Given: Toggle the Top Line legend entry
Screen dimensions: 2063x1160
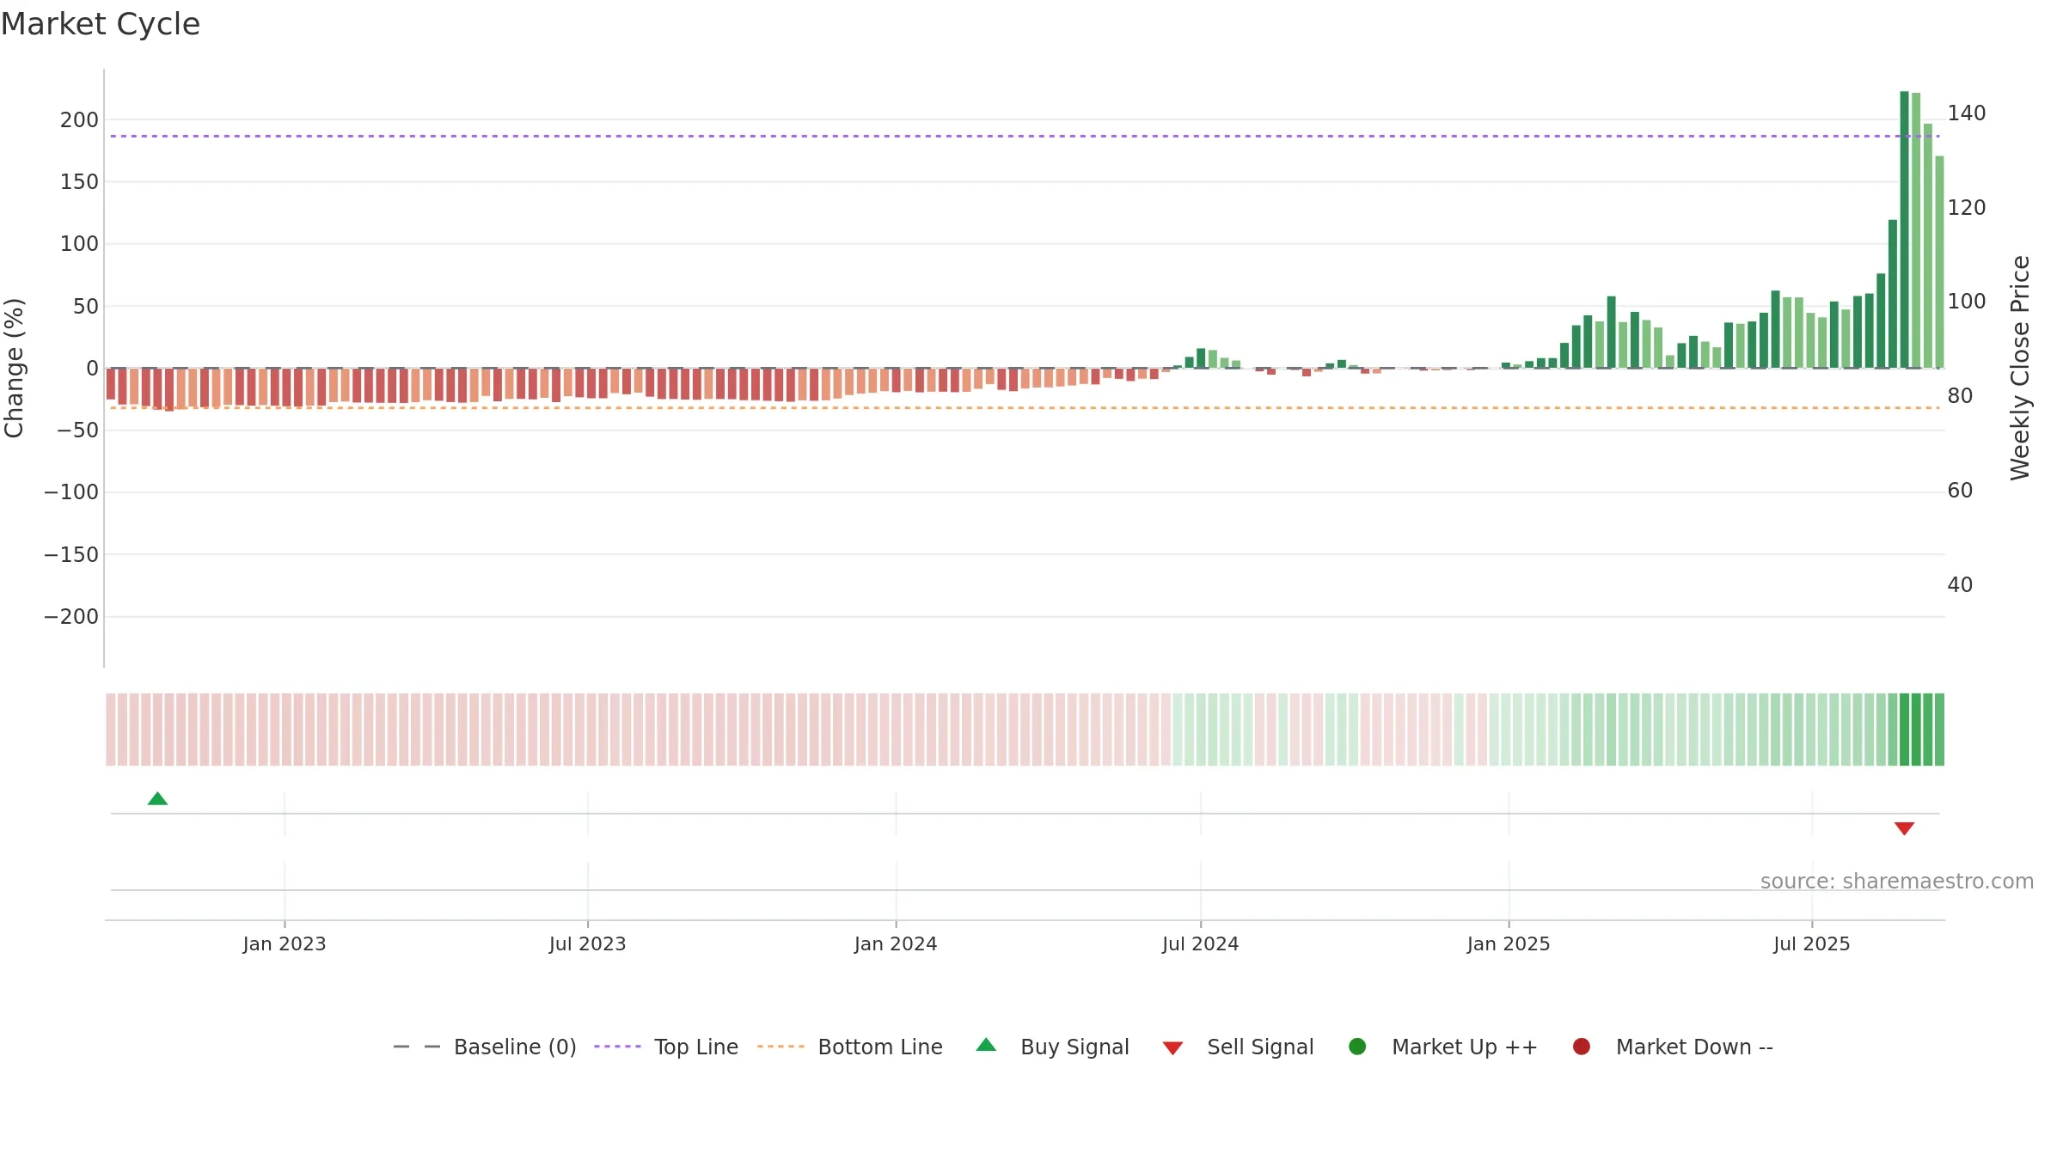Looking at the screenshot, I should click(x=665, y=1047).
